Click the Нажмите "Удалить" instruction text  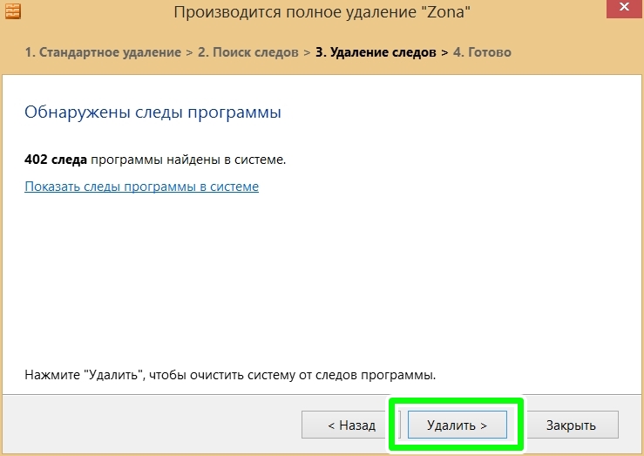coord(230,375)
